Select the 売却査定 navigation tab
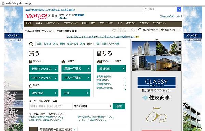The width and height of the screenshot is (205, 131). click(x=144, y=23)
